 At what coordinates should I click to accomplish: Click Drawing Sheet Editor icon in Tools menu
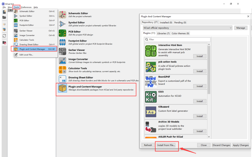(x=16, y=45)
